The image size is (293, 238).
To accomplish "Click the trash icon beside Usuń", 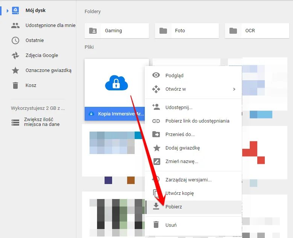I will [x=156, y=225].
